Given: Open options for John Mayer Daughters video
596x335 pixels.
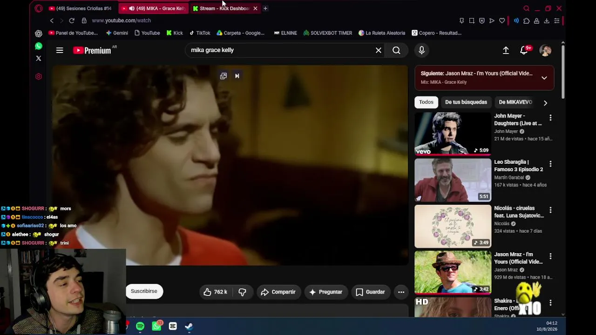Looking at the screenshot, I should point(550,118).
